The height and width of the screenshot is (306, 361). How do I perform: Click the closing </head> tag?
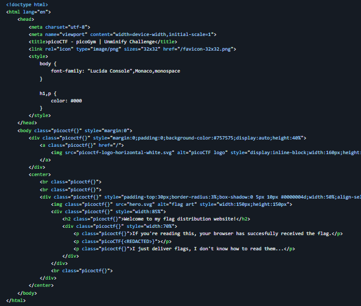coord(27,123)
